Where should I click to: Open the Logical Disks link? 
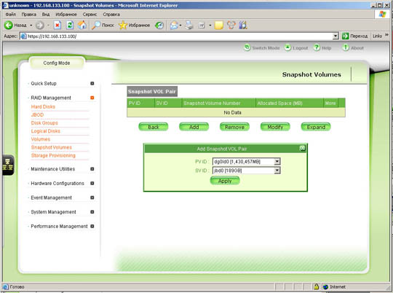point(45,131)
